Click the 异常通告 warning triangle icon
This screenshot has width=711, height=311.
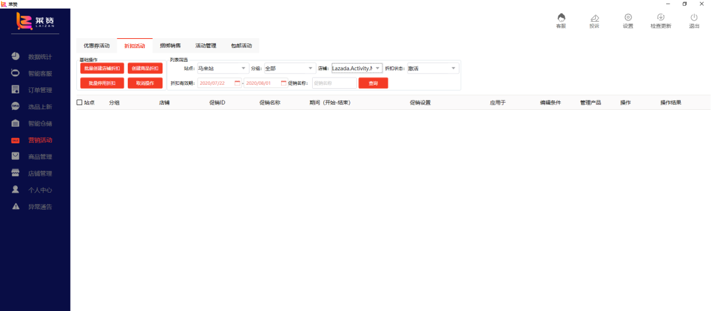(15, 206)
